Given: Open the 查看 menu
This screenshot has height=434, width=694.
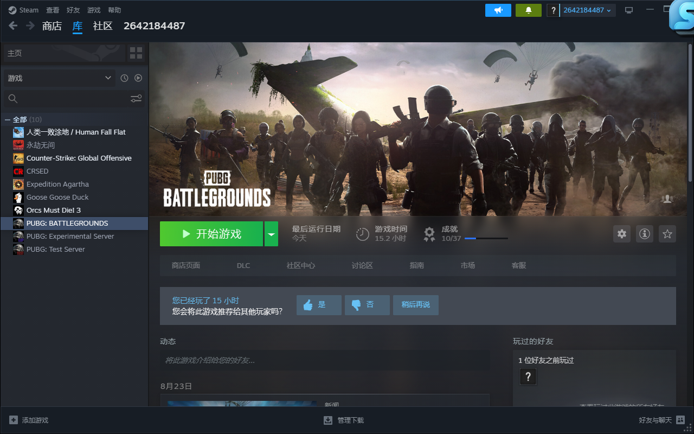Looking at the screenshot, I should coord(53,10).
